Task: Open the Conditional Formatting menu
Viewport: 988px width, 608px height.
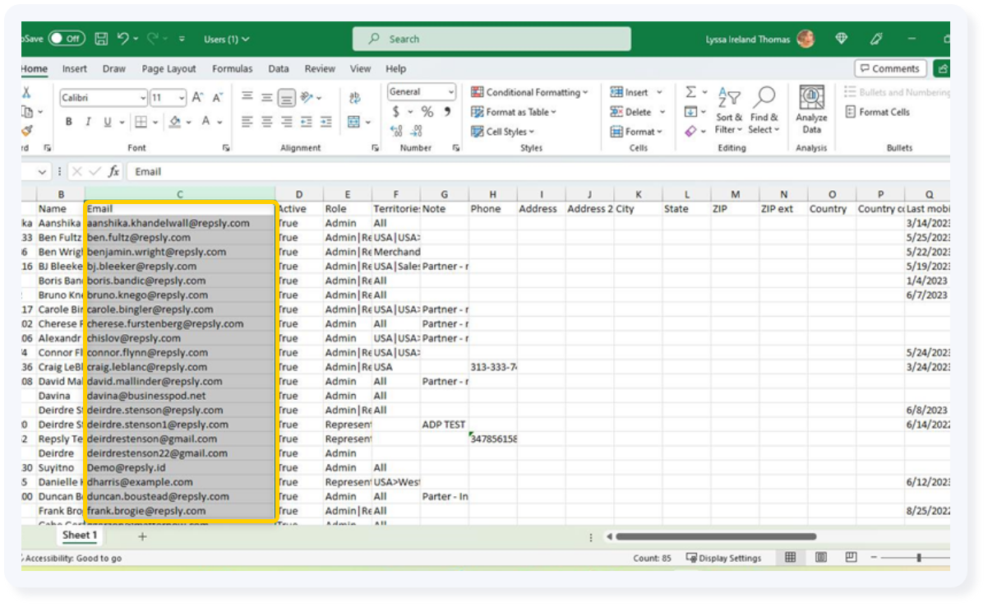Action: point(530,93)
